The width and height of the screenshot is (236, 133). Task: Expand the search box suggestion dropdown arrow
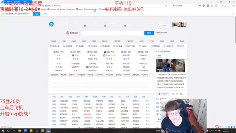click(x=142, y=33)
